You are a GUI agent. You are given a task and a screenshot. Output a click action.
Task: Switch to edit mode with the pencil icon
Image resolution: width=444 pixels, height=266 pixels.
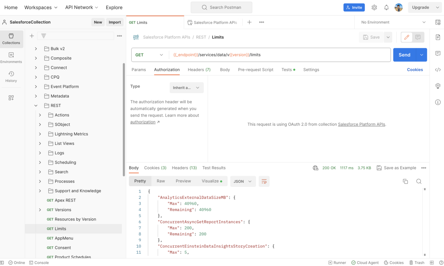pos(407,37)
